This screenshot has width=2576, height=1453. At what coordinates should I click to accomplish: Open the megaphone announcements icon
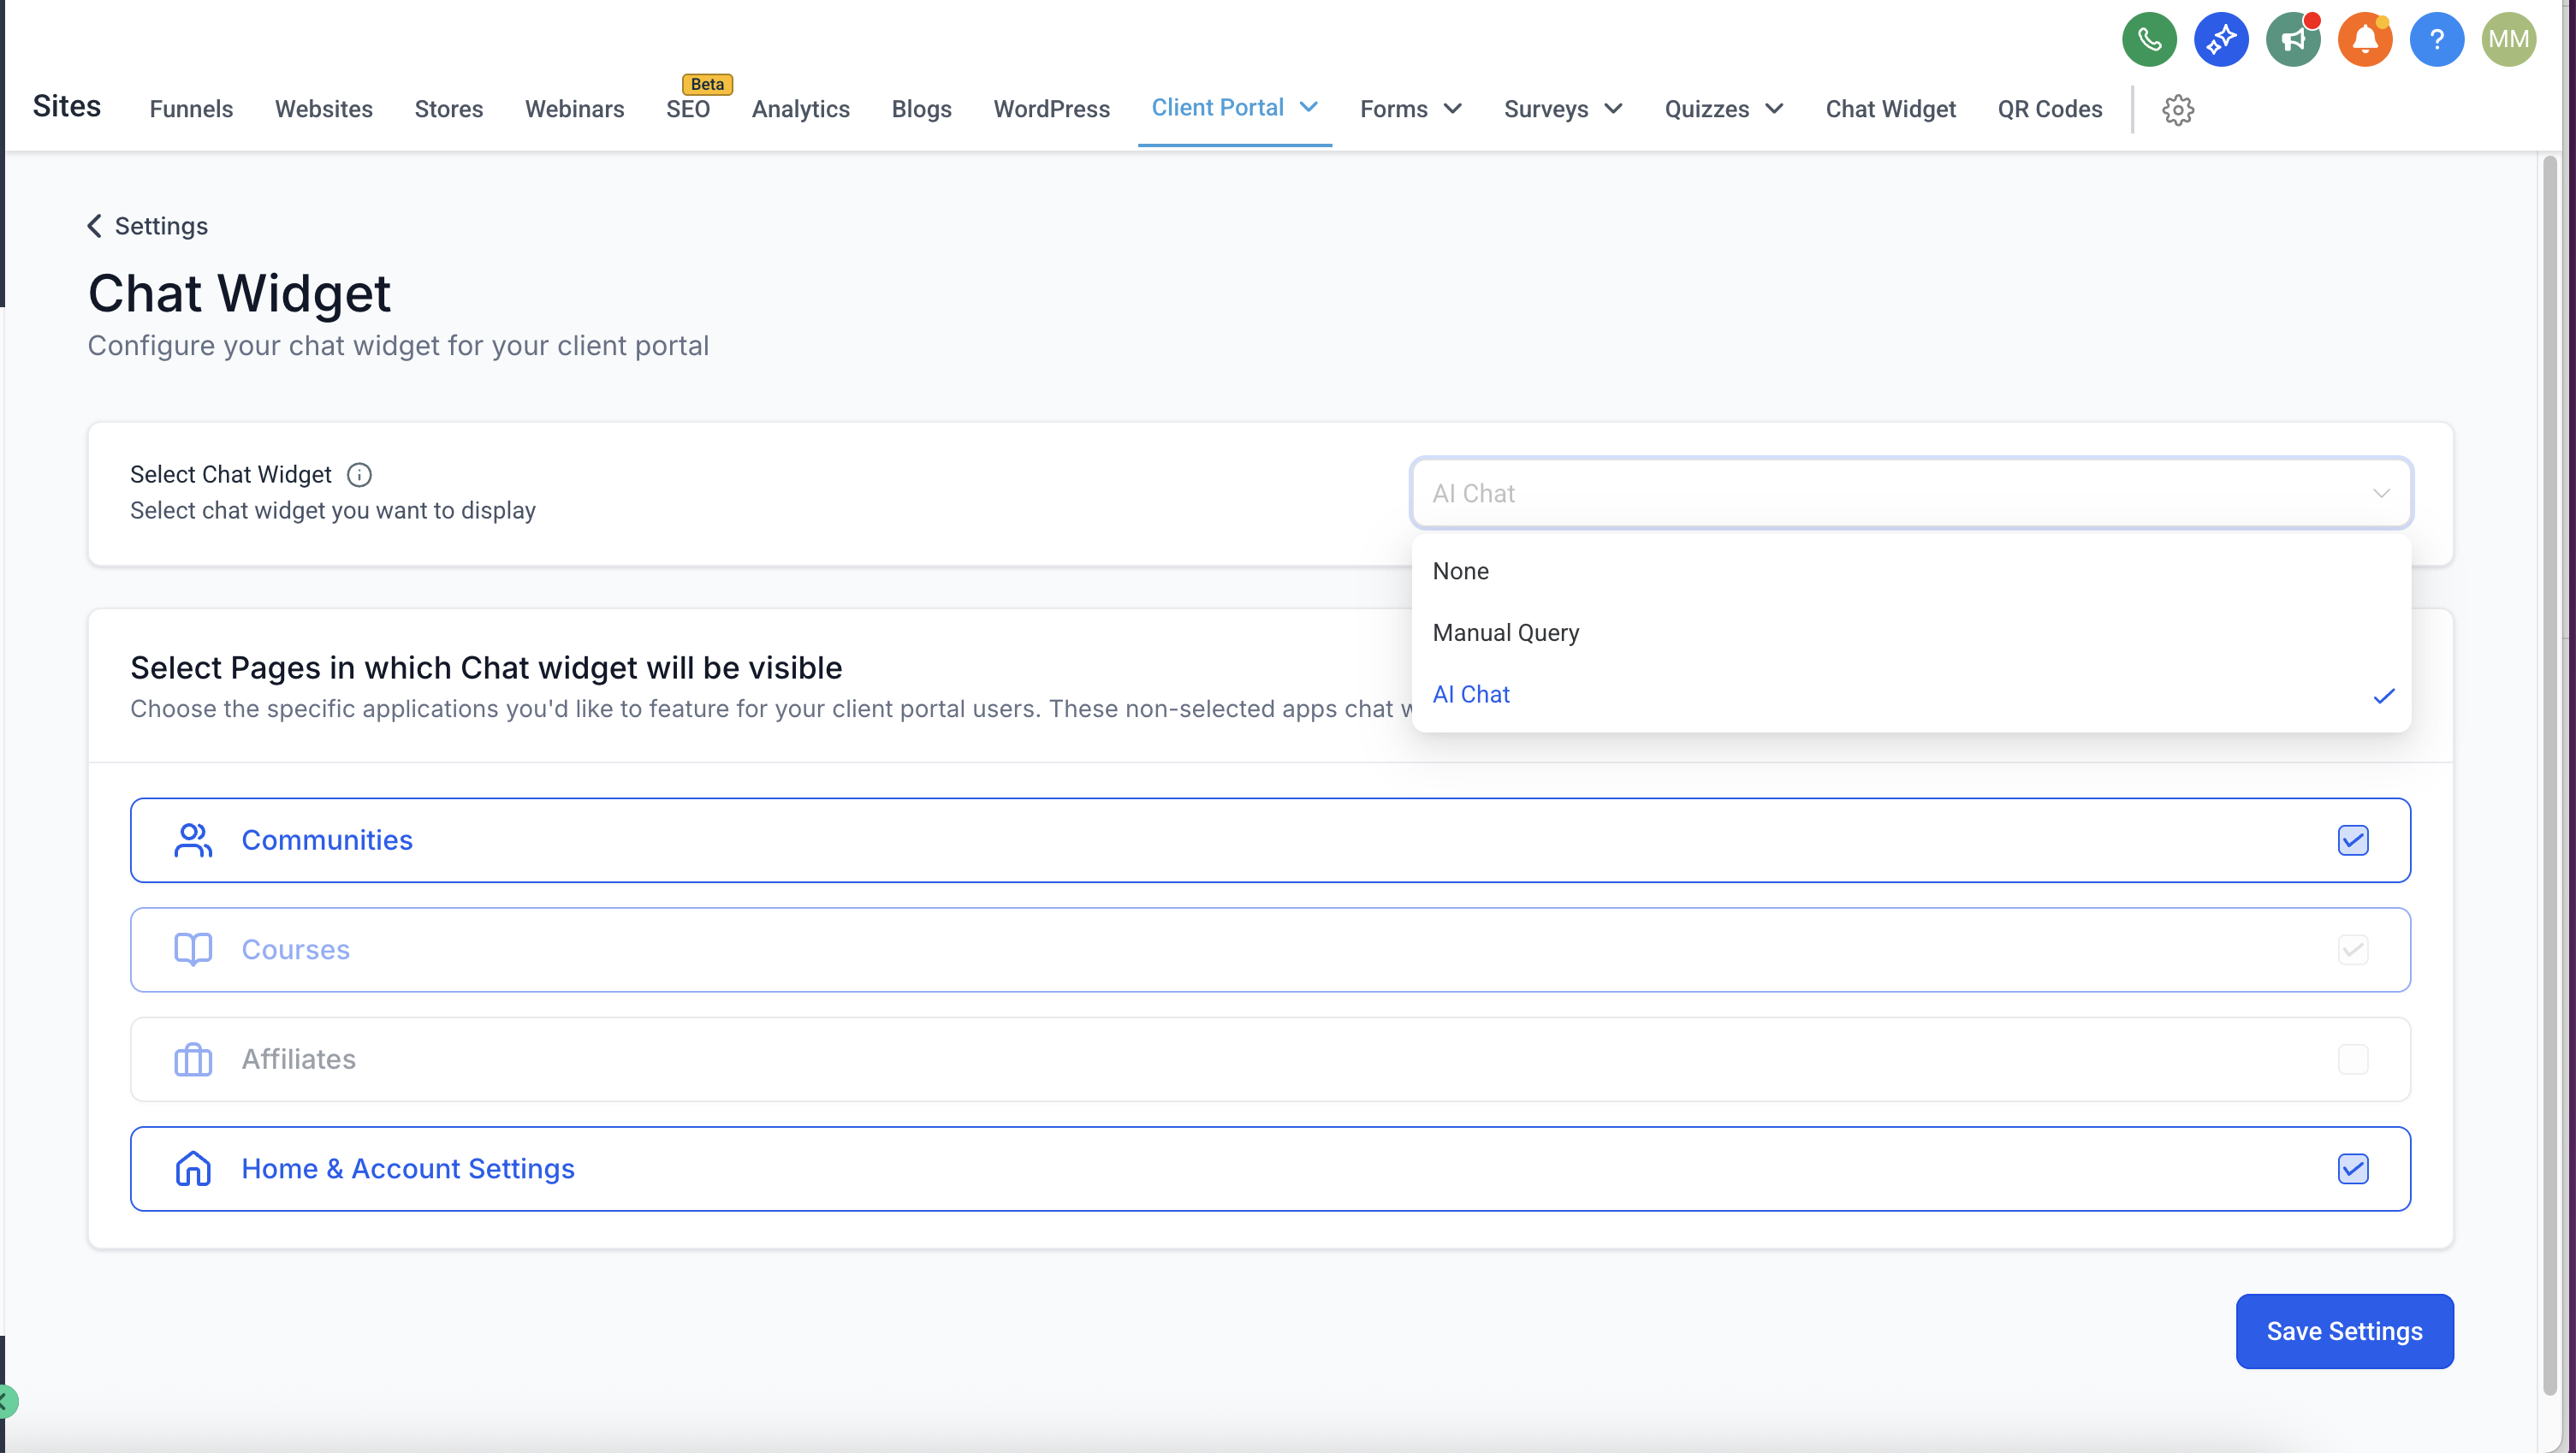tap(2293, 40)
